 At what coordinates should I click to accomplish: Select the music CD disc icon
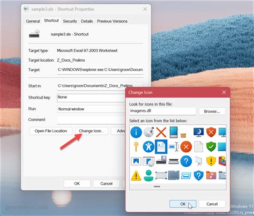click(148, 132)
